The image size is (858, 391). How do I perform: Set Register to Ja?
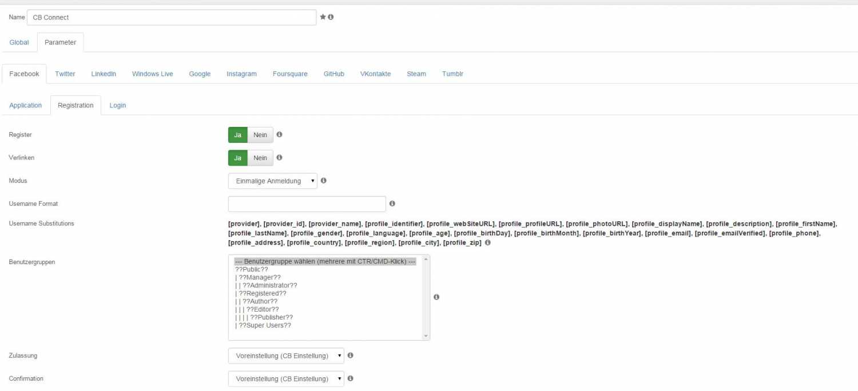(238, 135)
